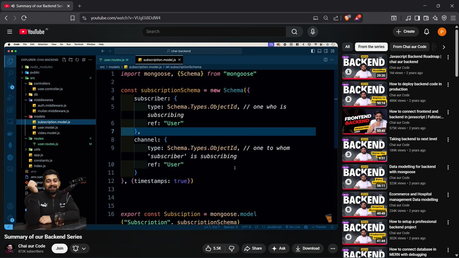Open the Frontend Backend 50:45 thumbnail

pyautogui.click(x=365, y=121)
